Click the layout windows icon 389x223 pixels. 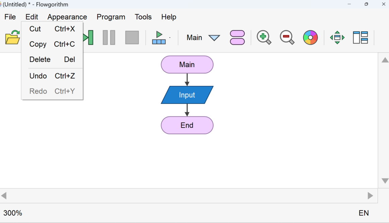pyautogui.click(x=360, y=38)
